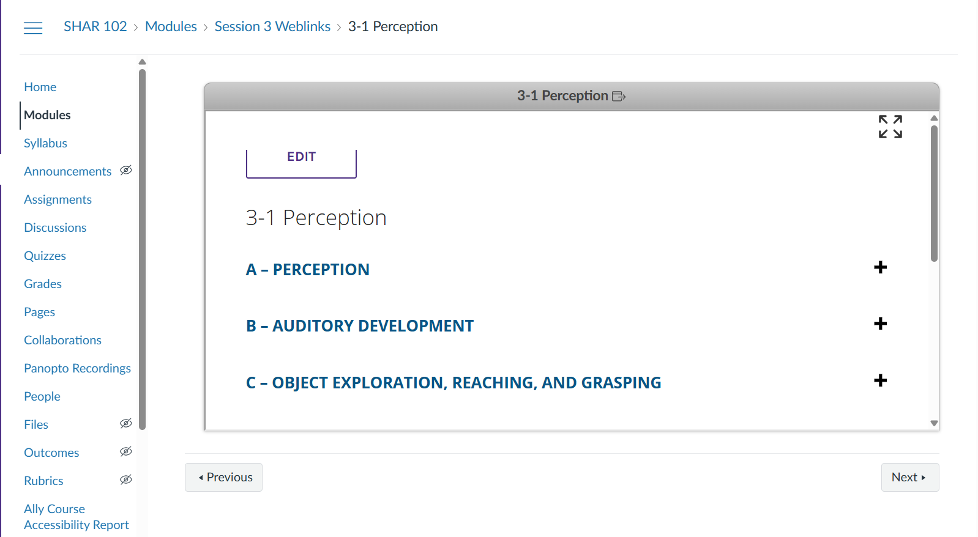This screenshot has width=978, height=537.
Task: Expand section C Object Exploration plus icon
Action: 880,380
